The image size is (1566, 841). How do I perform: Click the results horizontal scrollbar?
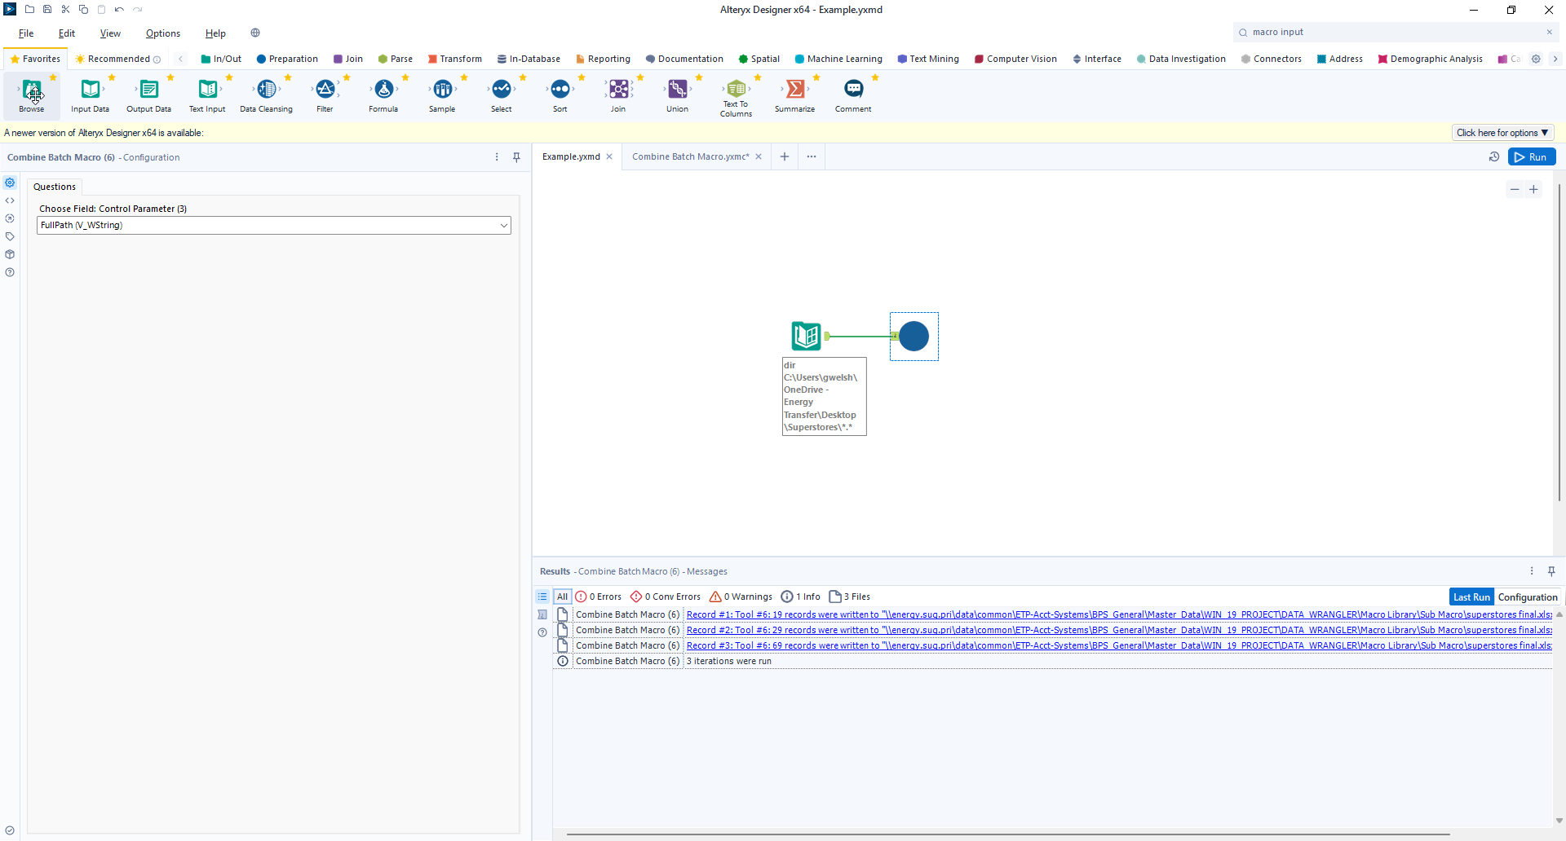[1007, 834]
